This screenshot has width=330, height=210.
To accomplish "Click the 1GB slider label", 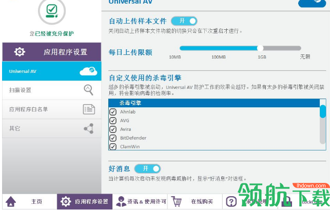I will [262, 57].
